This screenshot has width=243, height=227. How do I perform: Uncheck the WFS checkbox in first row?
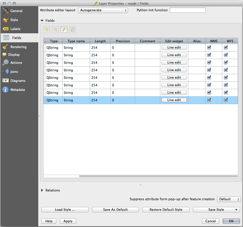pyautogui.click(x=226, y=47)
